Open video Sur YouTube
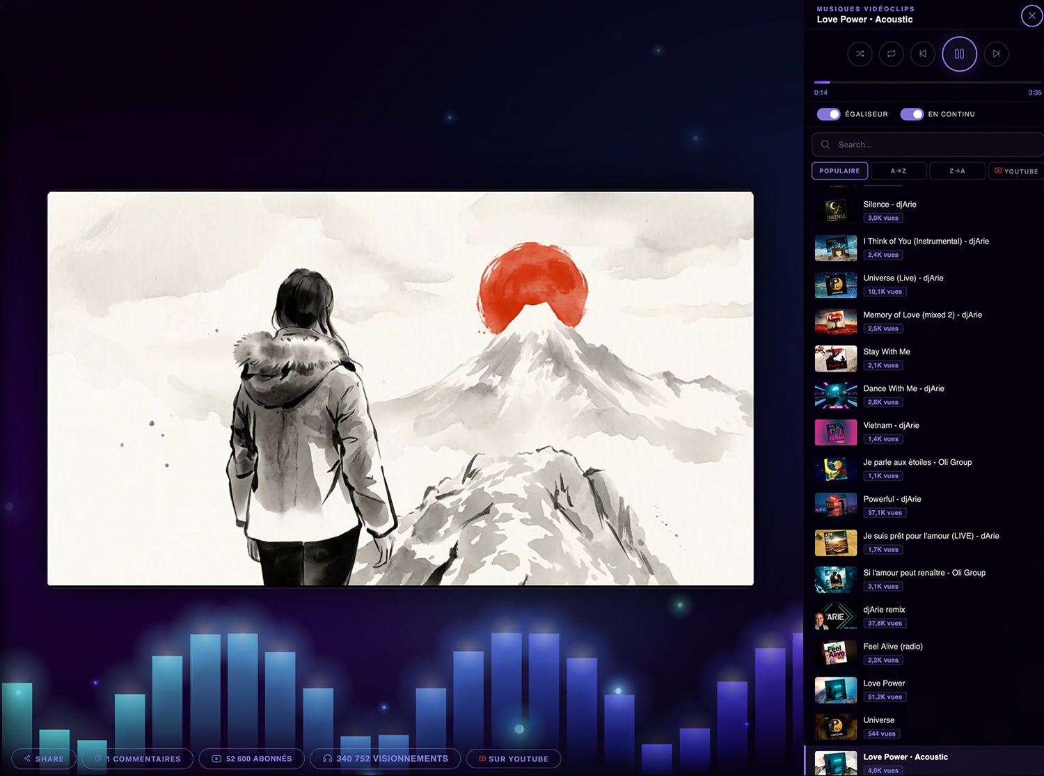 514,759
